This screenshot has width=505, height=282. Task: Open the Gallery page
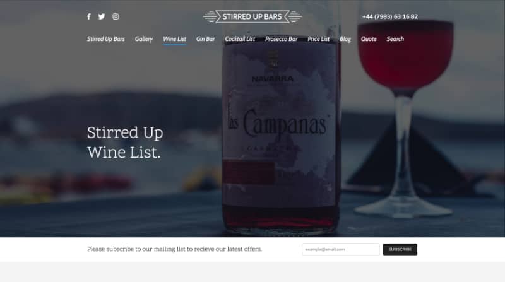[144, 39]
